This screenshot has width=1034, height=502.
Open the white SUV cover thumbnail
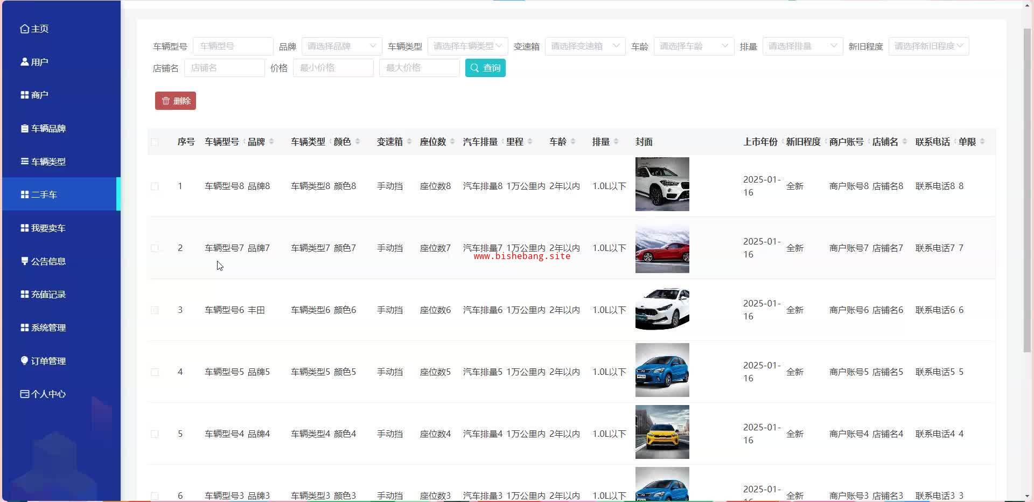coord(662,184)
